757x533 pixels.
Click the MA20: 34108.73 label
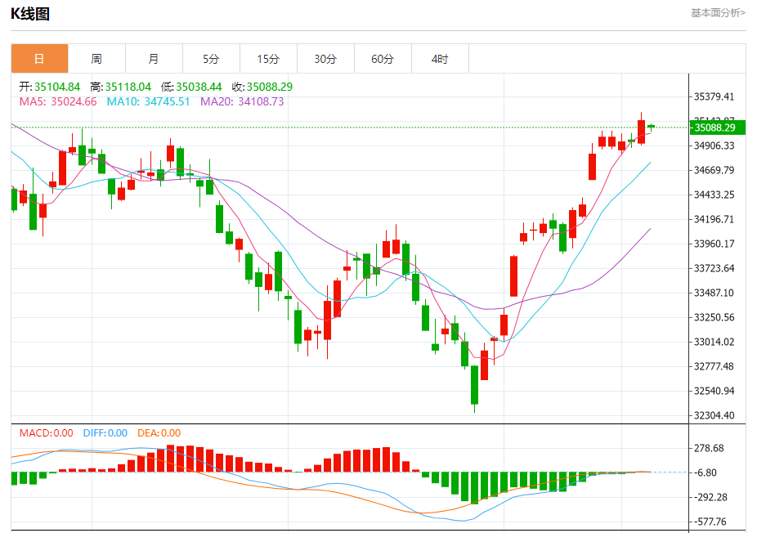tap(242, 102)
